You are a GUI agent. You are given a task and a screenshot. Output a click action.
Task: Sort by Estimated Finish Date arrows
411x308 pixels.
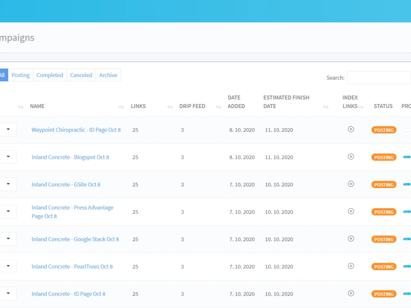[326, 107]
